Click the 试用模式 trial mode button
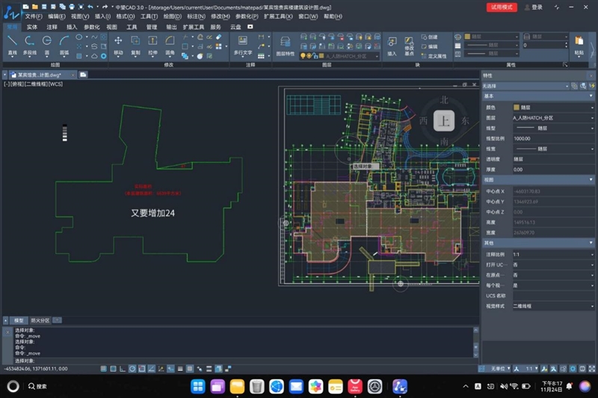The width and height of the screenshot is (598, 398). click(501, 7)
